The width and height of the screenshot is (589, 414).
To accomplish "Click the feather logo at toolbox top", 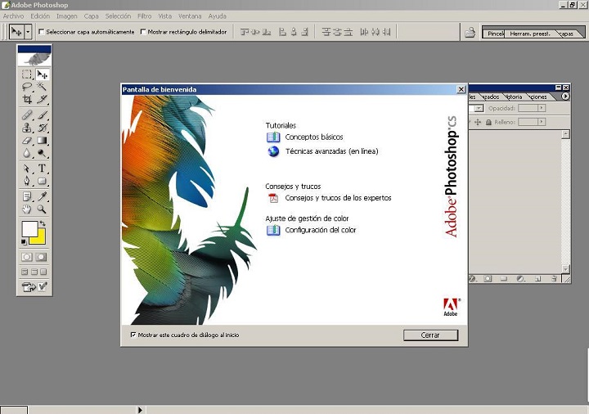I will [x=34, y=59].
